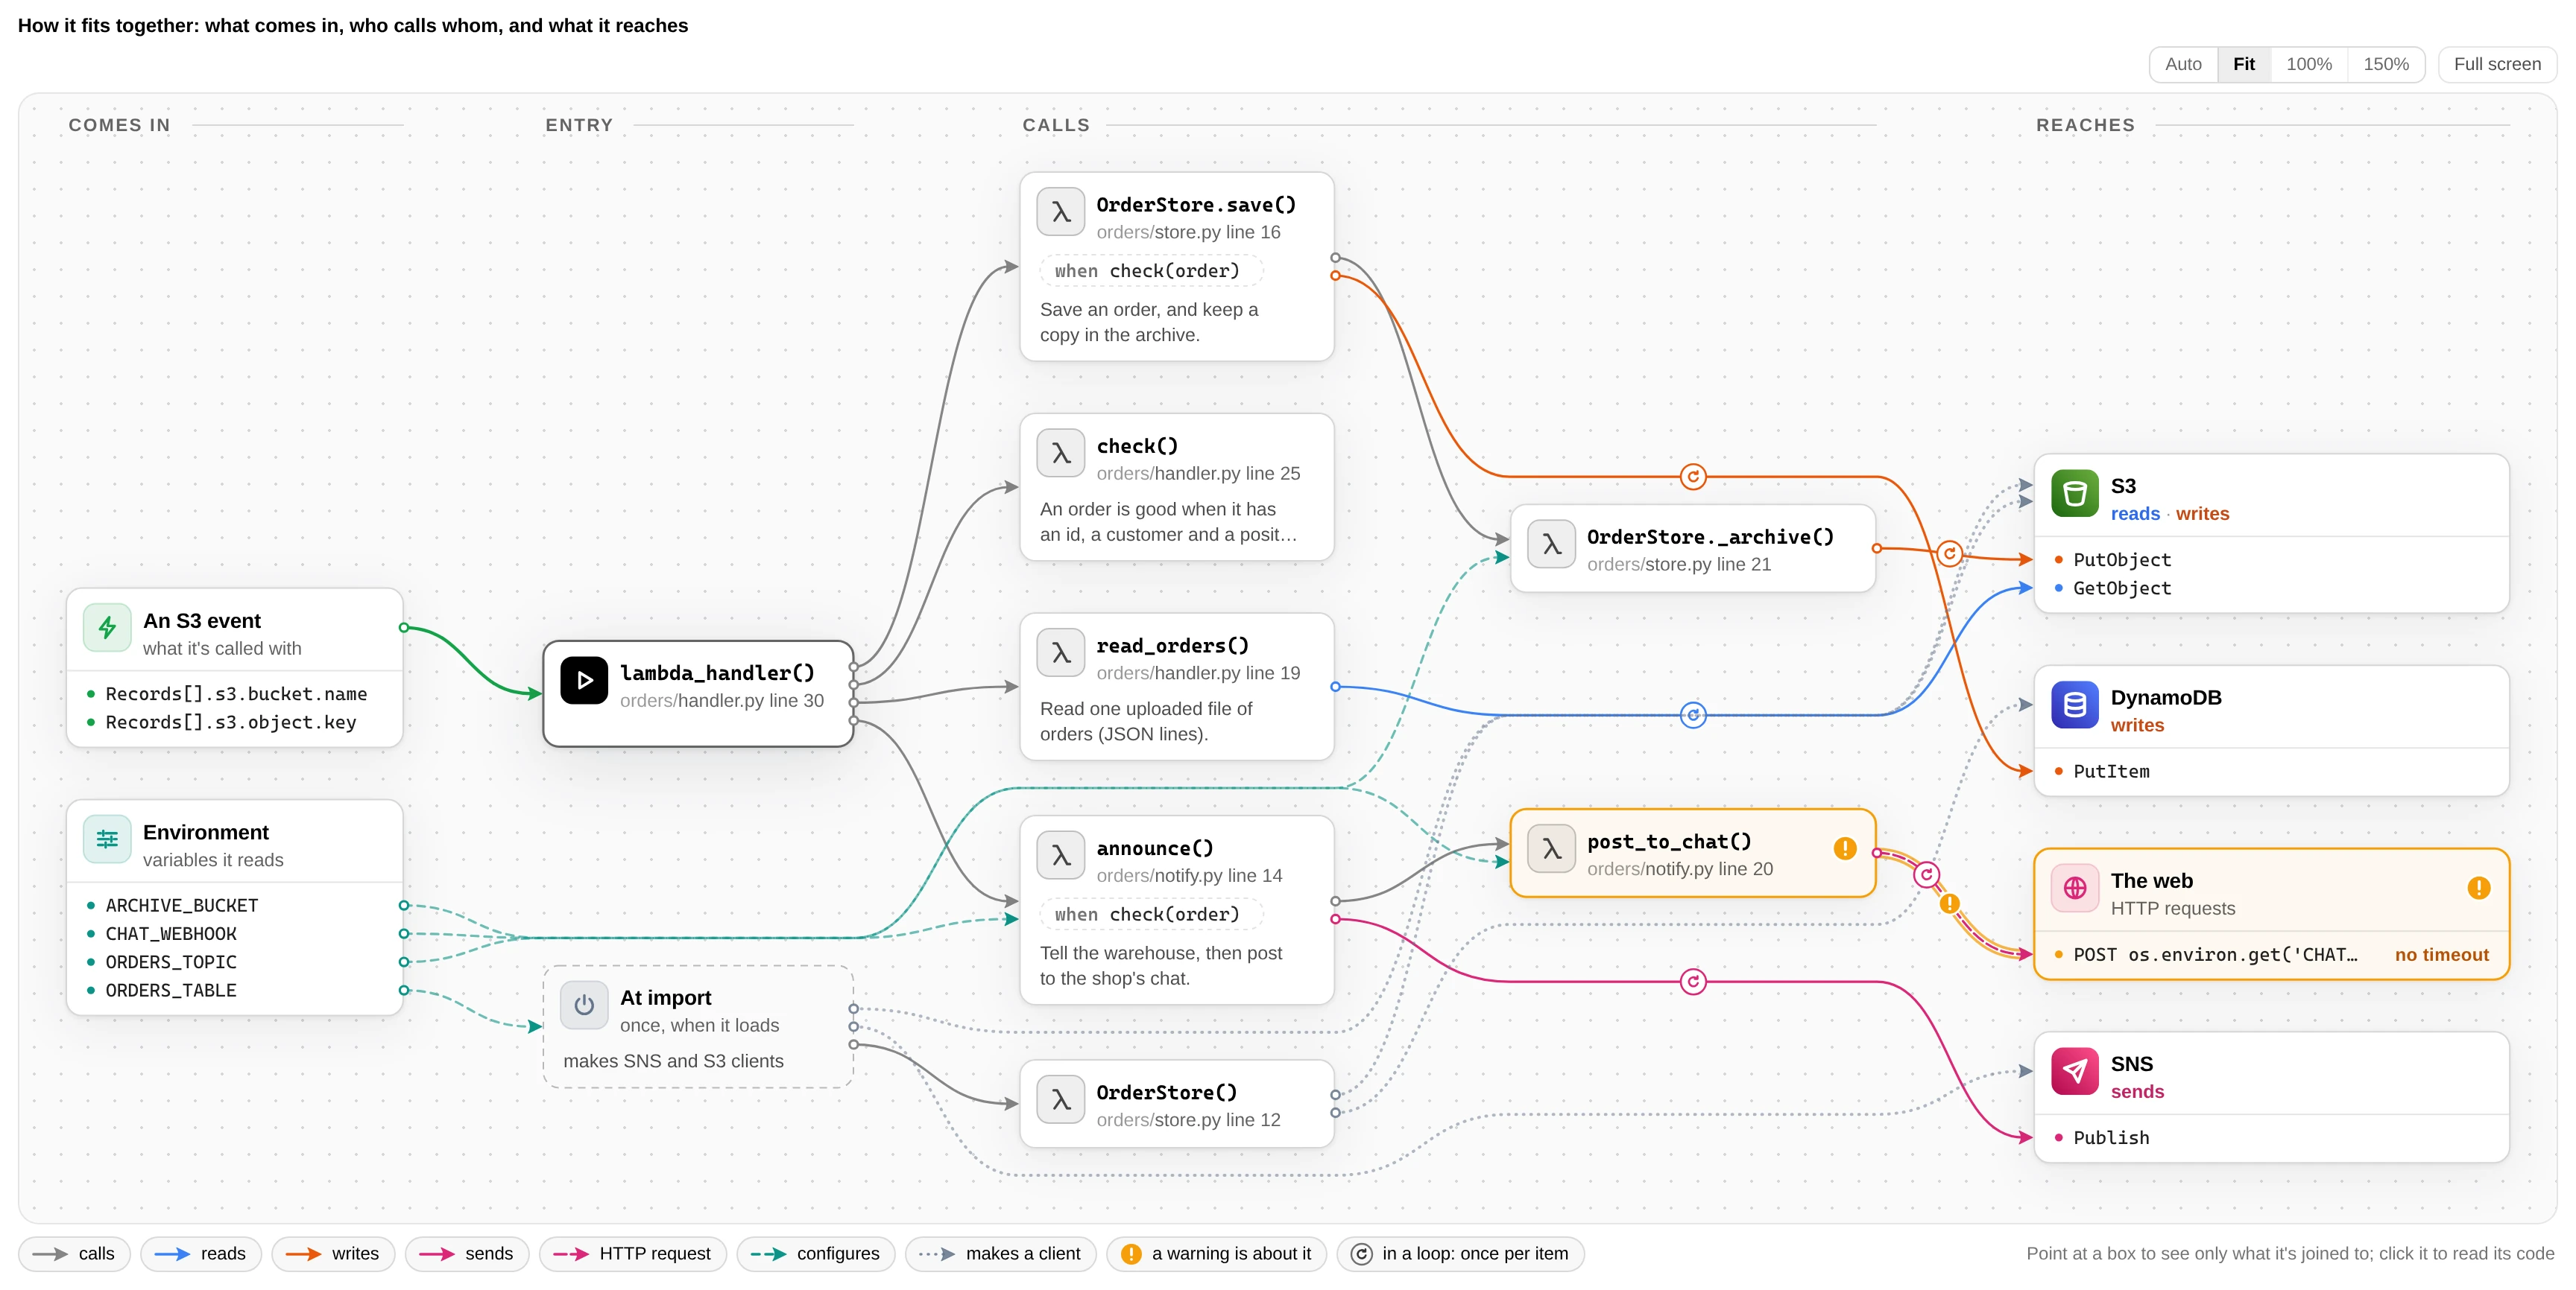The width and height of the screenshot is (2576, 1290).
Task: Click the Publish operation in SNS
Action: pos(2111,1138)
